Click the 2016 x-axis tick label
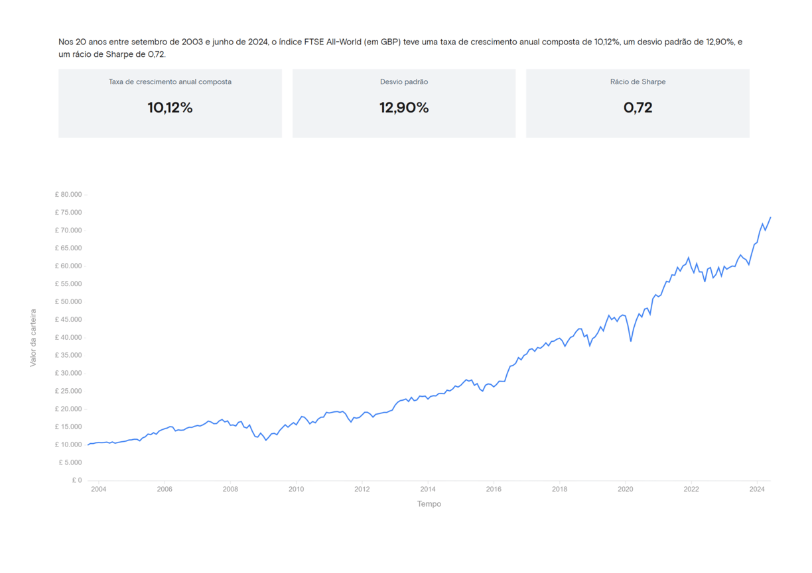 [x=494, y=490]
